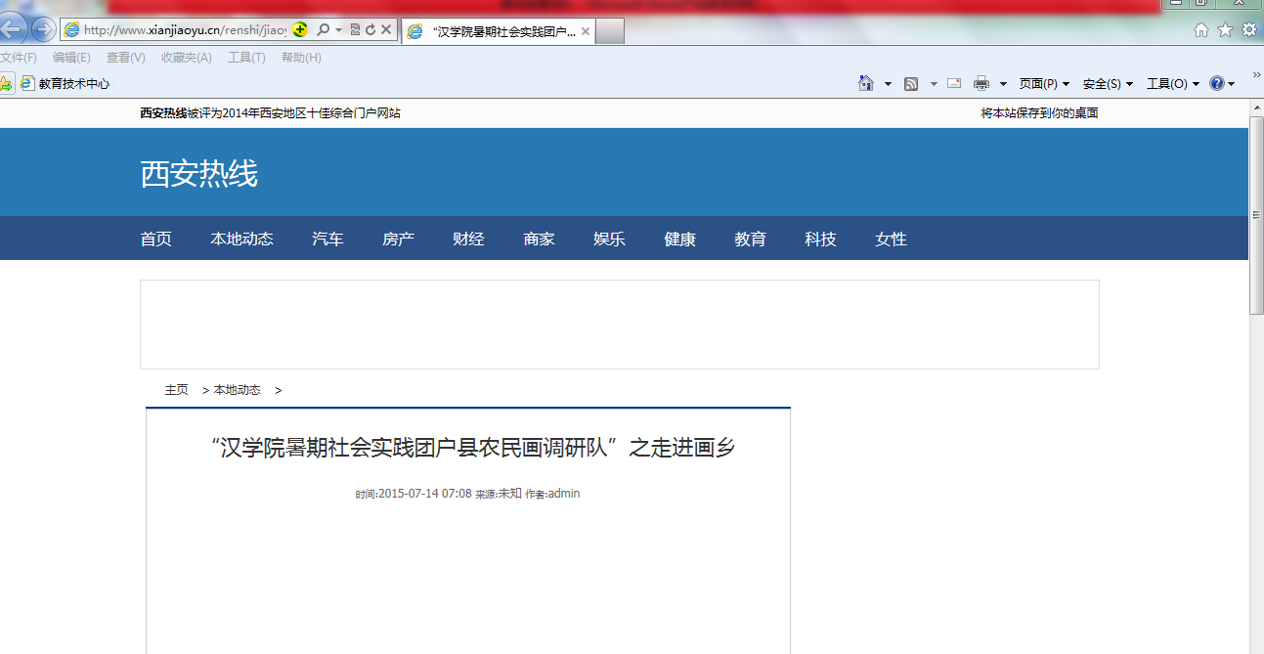The image size is (1264, 654).
Task: Stop loading with the address bar X icon
Action: (386, 30)
